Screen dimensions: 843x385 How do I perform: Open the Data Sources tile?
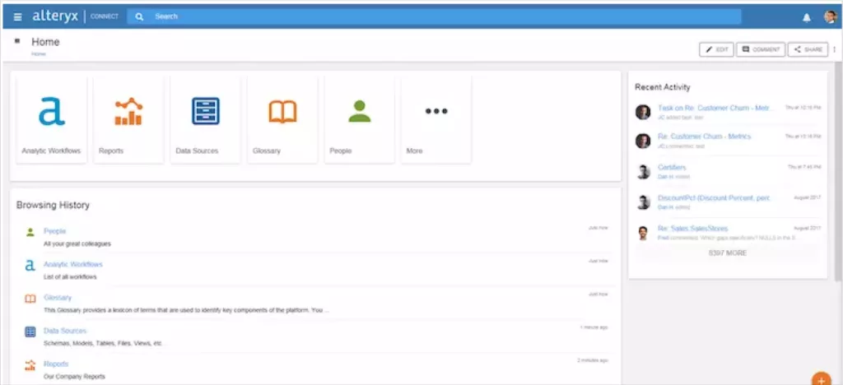point(205,119)
